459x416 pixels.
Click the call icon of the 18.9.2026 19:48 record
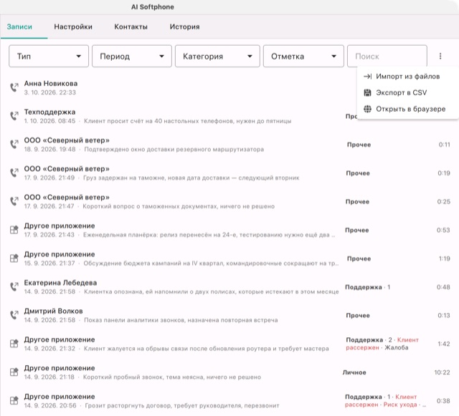(x=14, y=145)
